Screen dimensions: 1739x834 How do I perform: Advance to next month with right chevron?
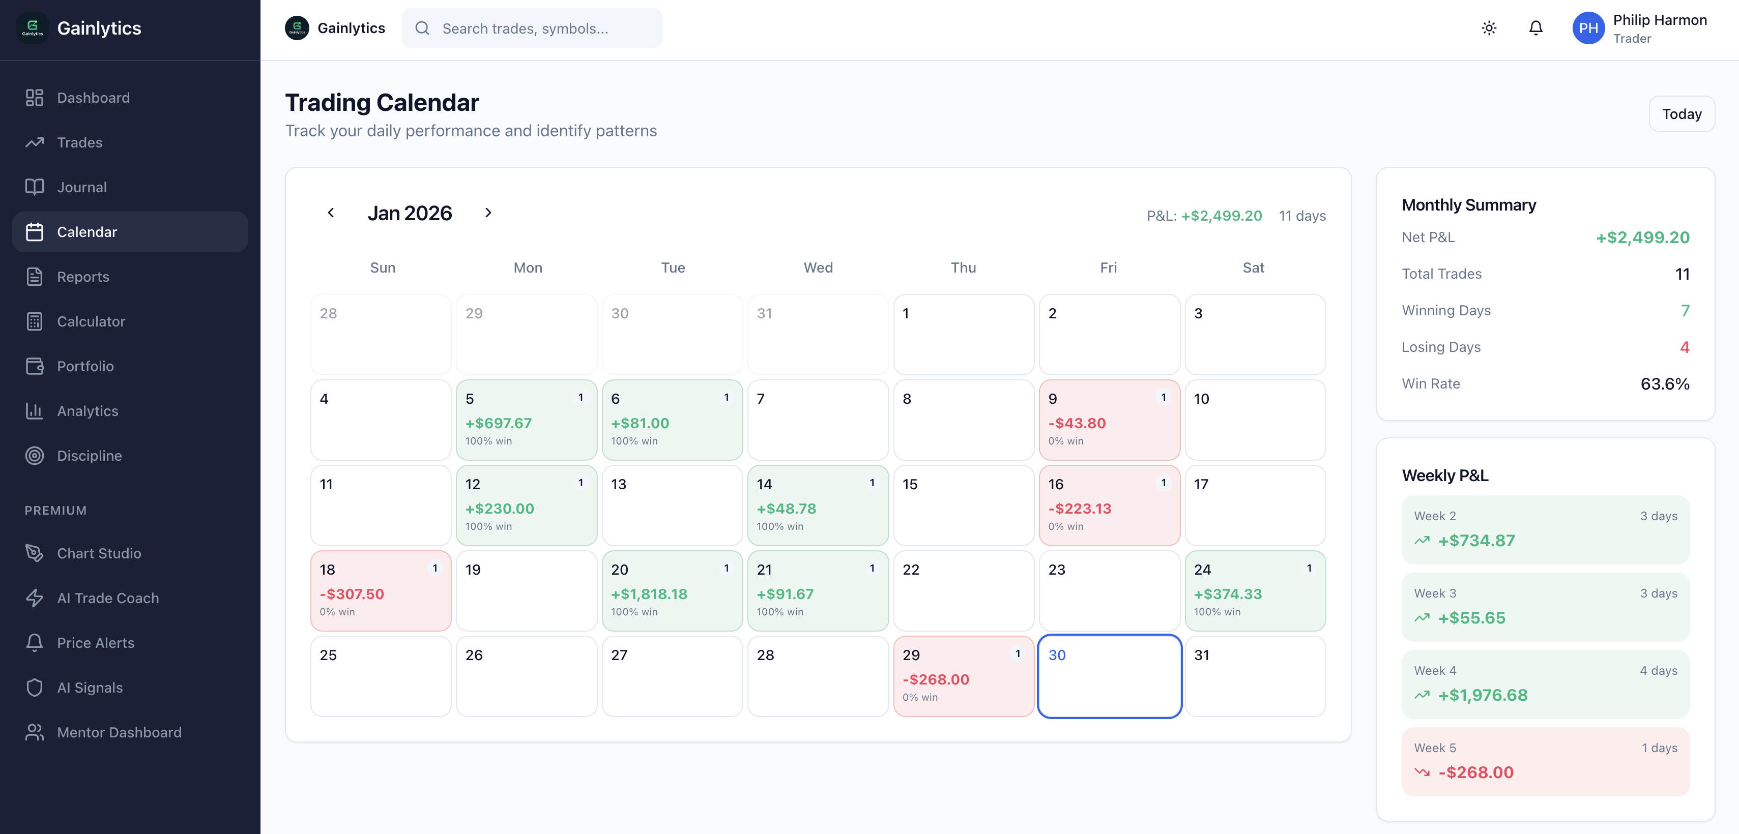[x=488, y=213]
